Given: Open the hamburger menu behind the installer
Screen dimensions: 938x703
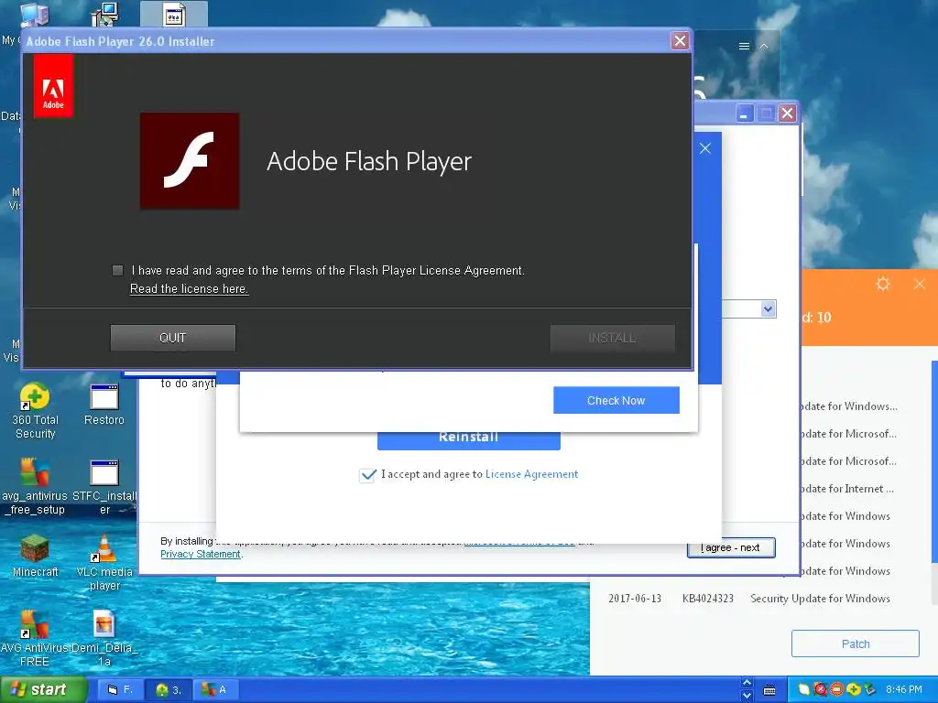Looking at the screenshot, I should coord(744,46).
